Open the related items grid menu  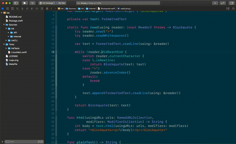(x=47, y=8)
